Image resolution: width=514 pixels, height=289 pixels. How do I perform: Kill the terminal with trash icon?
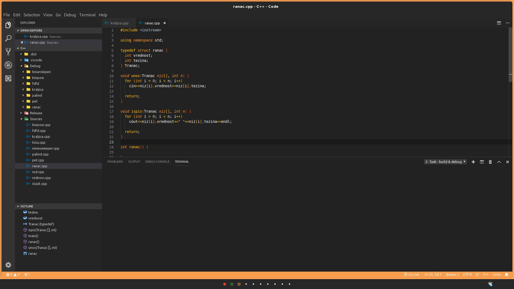pyautogui.click(x=490, y=162)
